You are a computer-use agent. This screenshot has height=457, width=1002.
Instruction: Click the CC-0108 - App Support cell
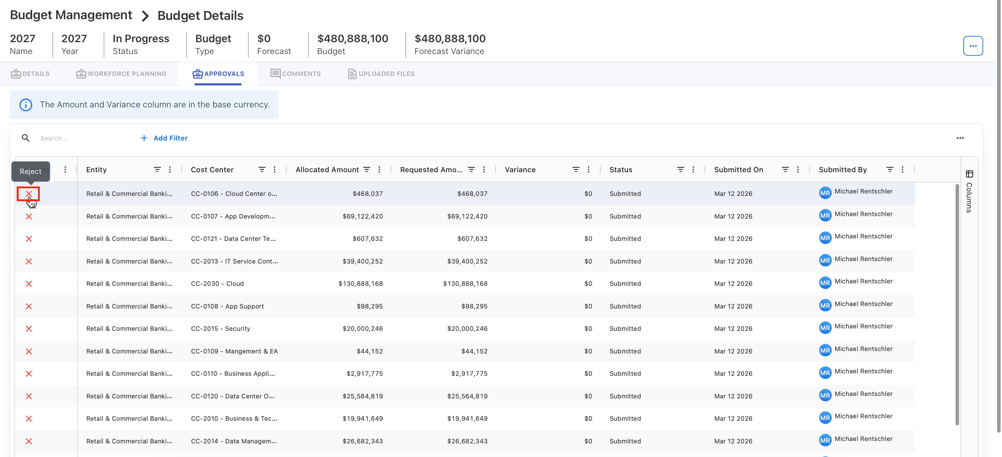[227, 306]
